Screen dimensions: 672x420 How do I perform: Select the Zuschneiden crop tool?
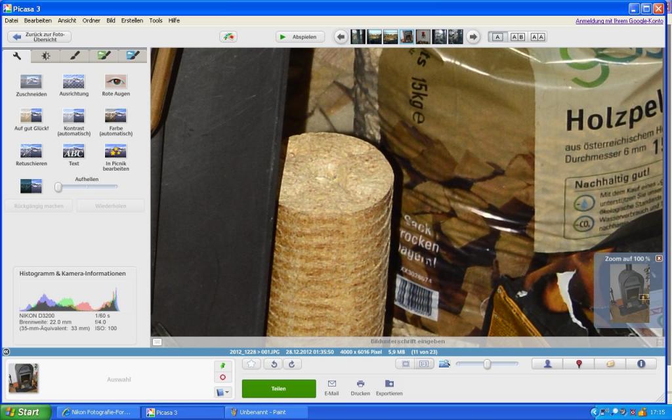[x=31, y=85]
